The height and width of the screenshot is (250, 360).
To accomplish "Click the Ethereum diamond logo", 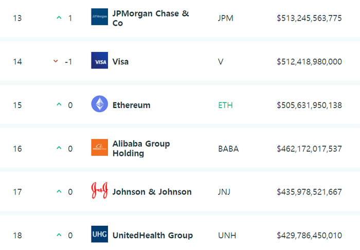I will click(99, 104).
